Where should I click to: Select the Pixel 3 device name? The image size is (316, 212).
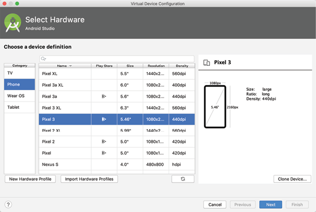click(48, 119)
